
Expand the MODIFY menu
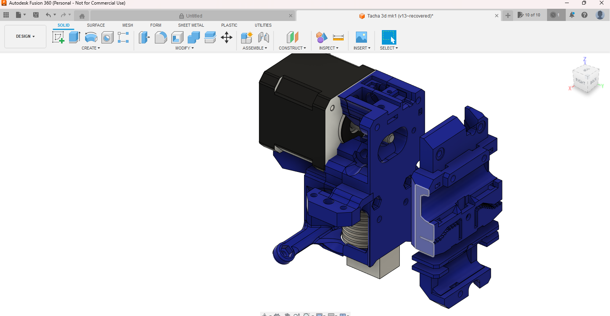tap(185, 48)
